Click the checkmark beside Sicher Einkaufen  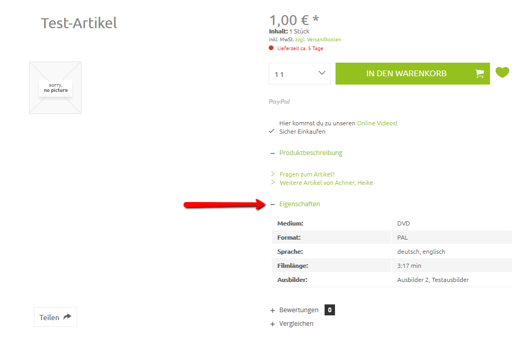pyautogui.click(x=271, y=132)
